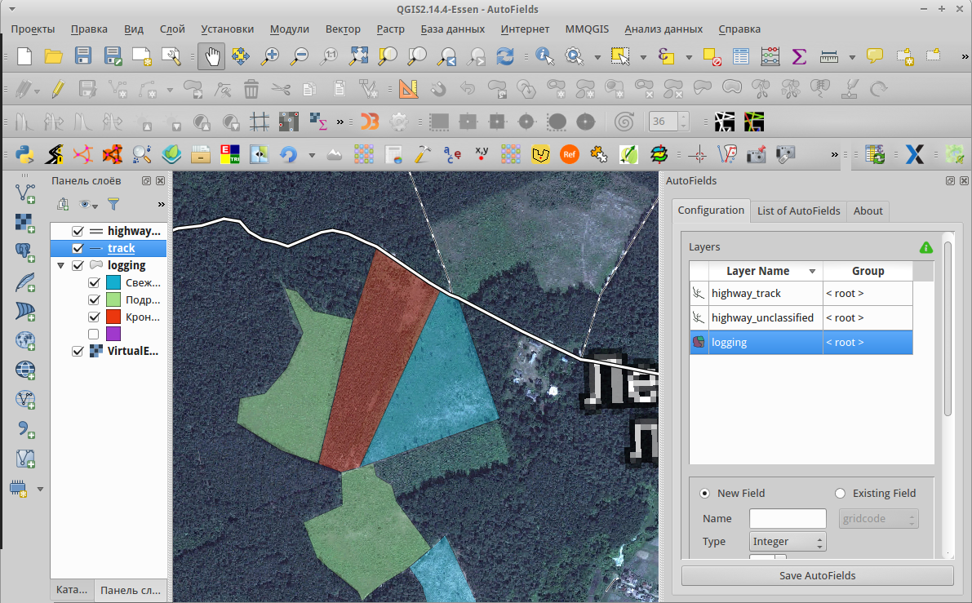Enable the purple logging sublayer checkbox
Screen dimensions: 972x603
pos(94,333)
